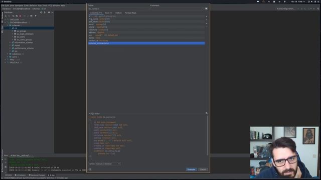Click the search everywhere magnifier icon
Screen dimensions: 321x180
[318, 9]
